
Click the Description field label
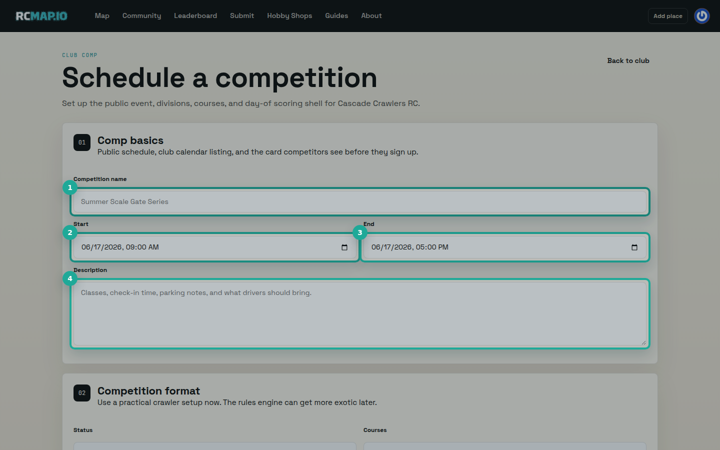tap(90, 270)
